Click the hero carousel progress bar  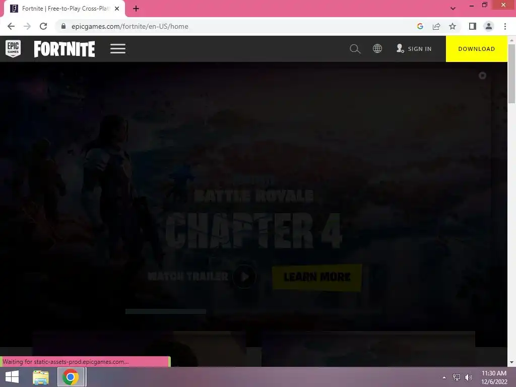pyautogui.click(x=165, y=311)
